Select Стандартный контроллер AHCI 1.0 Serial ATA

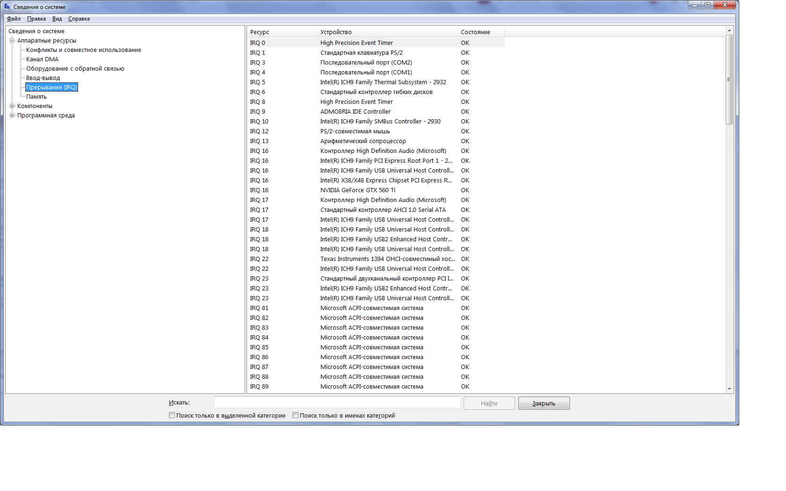376,209
